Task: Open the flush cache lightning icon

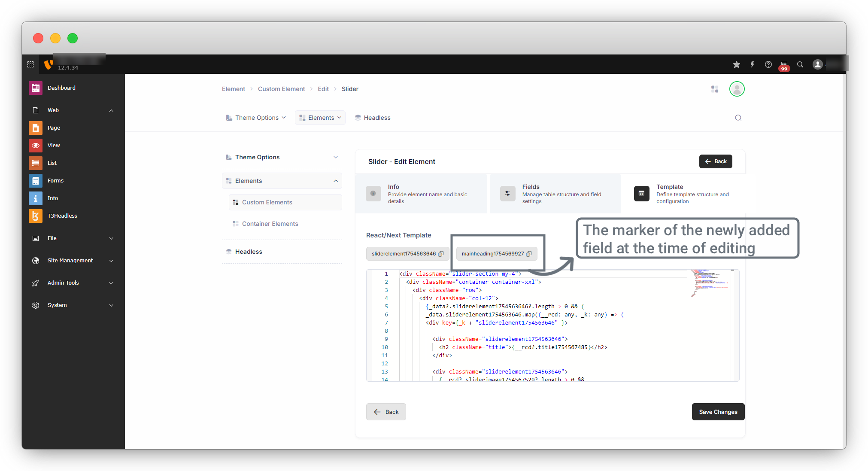Action: click(x=753, y=64)
